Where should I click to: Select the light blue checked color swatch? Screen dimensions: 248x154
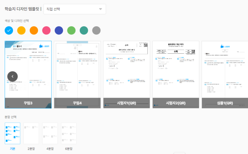pos(9,30)
